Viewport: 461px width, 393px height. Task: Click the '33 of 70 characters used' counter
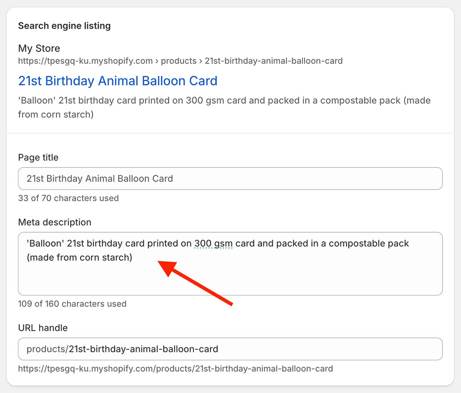pos(68,198)
